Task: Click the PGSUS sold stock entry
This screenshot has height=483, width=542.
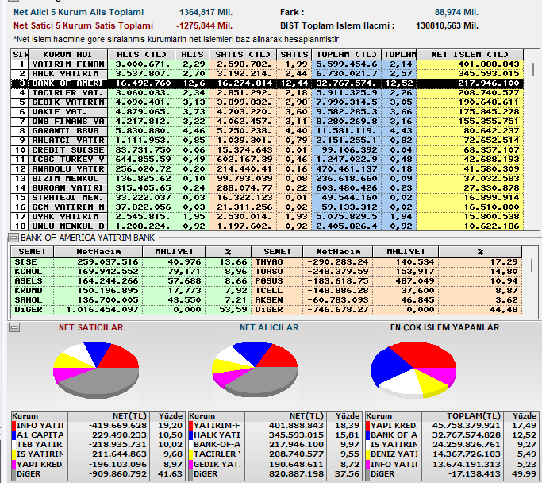Action: click(x=386, y=281)
